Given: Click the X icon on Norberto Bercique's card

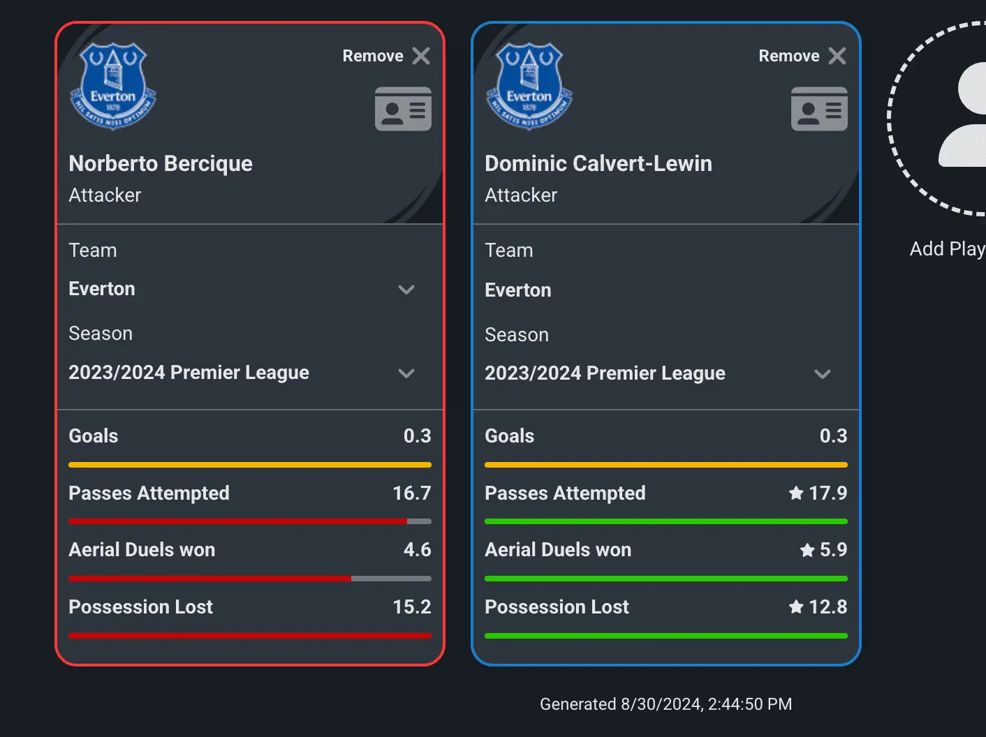Looking at the screenshot, I should tap(421, 56).
